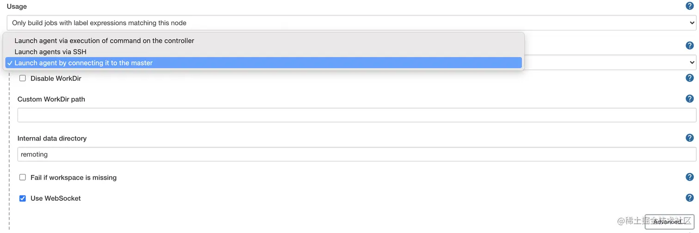Click the Disable WorkDir label text

coord(55,78)
